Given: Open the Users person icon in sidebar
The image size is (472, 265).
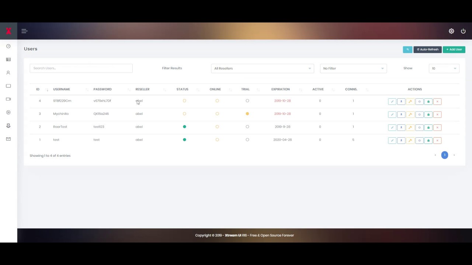Looking at the screenshot, I should click(x=8, y=73).
